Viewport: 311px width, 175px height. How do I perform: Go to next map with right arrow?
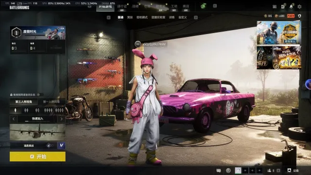(x=62, y=119)
